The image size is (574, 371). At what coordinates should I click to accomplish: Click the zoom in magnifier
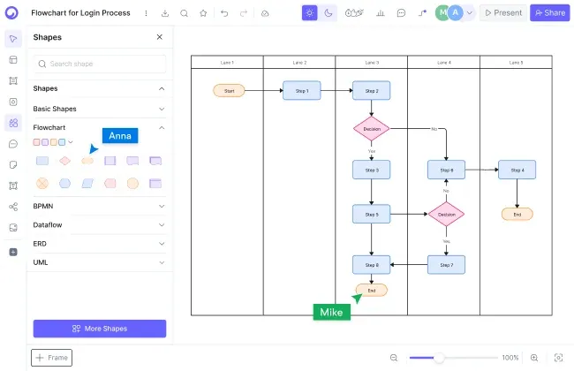click(x=534, y=358)
